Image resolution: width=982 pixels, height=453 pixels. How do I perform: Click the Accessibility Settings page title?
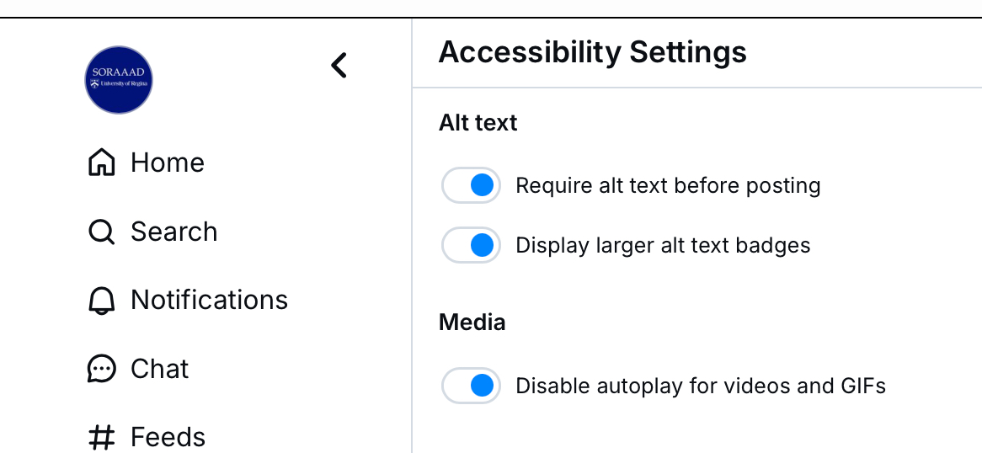pos(592,52)
